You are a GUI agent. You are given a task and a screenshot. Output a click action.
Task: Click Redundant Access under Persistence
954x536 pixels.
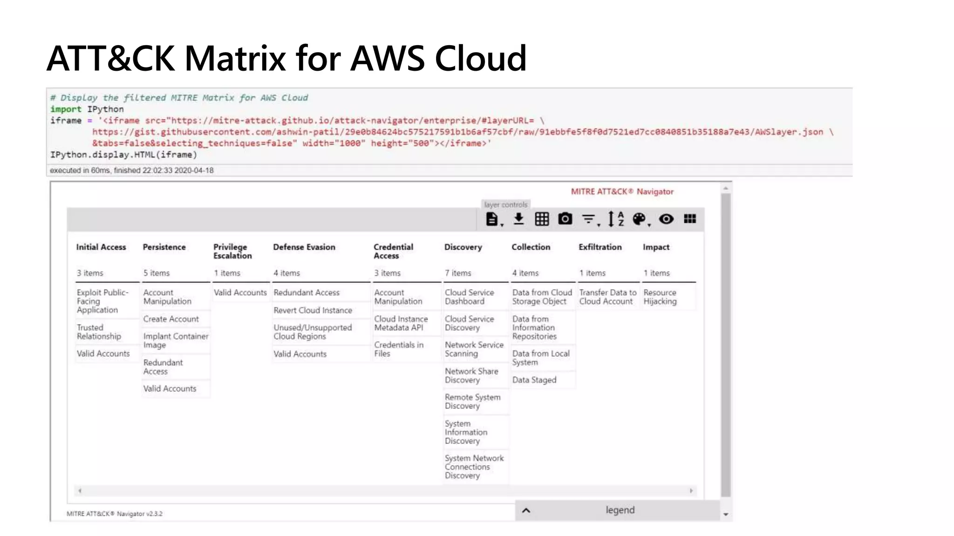pos(176,367)
